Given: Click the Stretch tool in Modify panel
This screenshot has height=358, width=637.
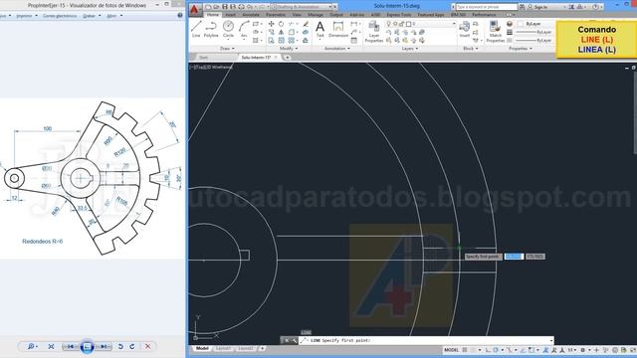Looking at the screenshot, I should (x=271, y=40).
